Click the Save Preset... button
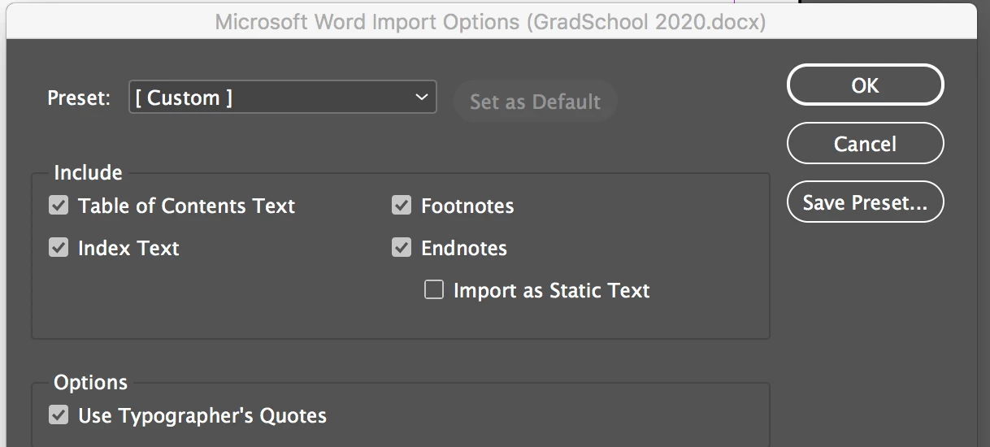The height and width of the screenshot is (447, 990). tap(865, 202)
